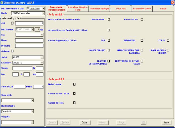This screenshot has height=128, width=175.
Task: Tick the ENDOMETRU checkbox
Action: [x=142, y=40]
